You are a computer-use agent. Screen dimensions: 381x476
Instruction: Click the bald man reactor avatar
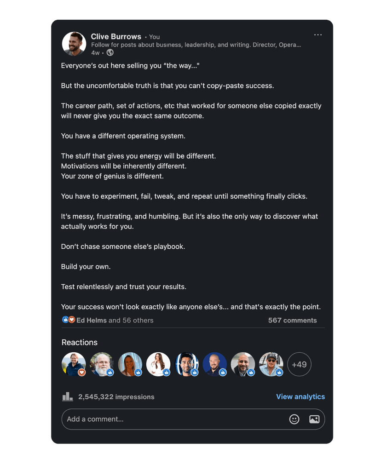click(x=243, y=364)
